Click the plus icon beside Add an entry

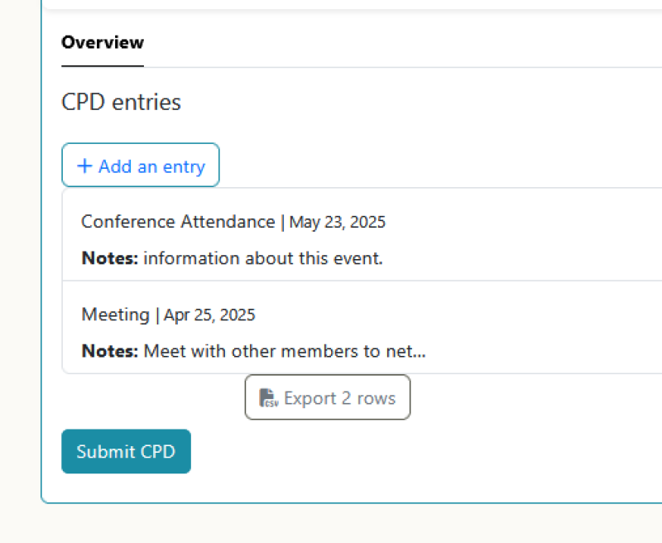click(84, 166)
